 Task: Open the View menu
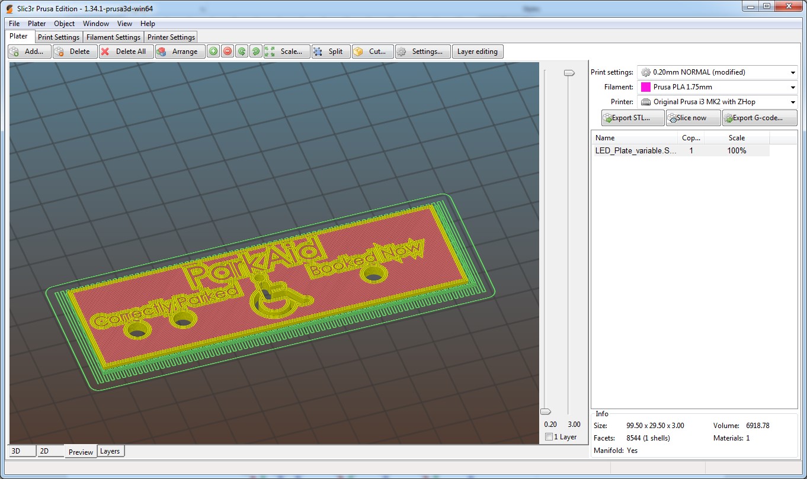[x=124, y=24]
